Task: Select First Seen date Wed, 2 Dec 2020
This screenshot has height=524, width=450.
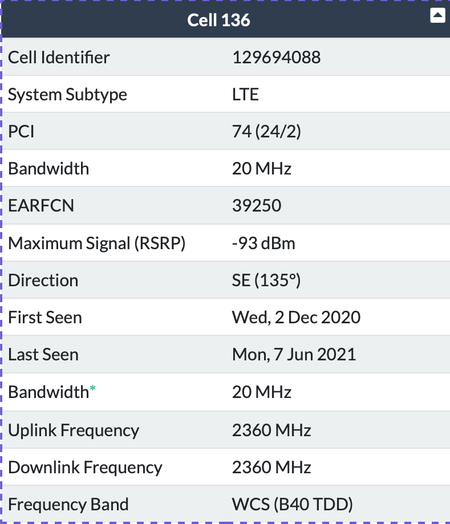Action: pyautogui.click(x=296, y=317)
